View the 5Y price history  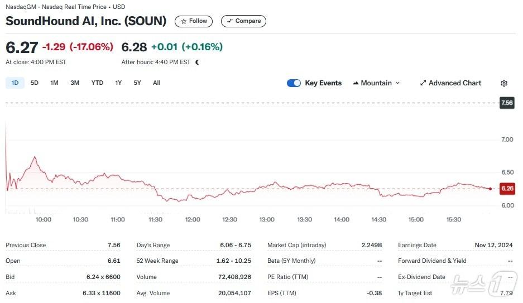137,83
